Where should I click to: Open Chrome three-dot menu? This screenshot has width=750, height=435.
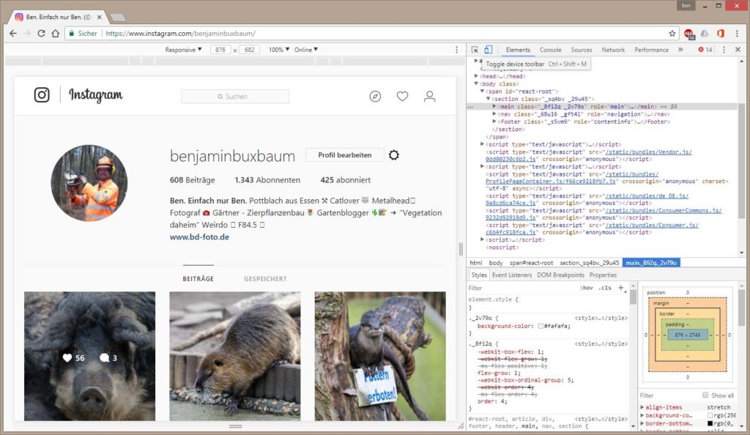coord(737,34)
